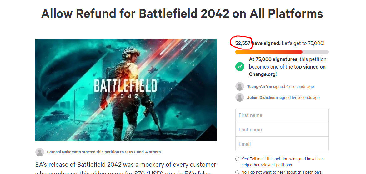The height and width of the screenshot is (174, 366).
Task: Click the Julien Didisheim signer name
Action: point(262,98)
